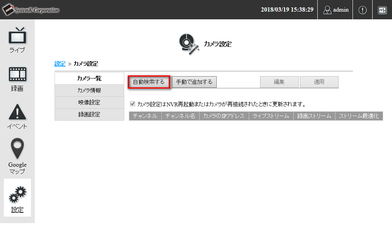The height and width of the screenshot is (227, 392).
Task: Switch to the 映像設定 tab
Action: pos(89,102)
